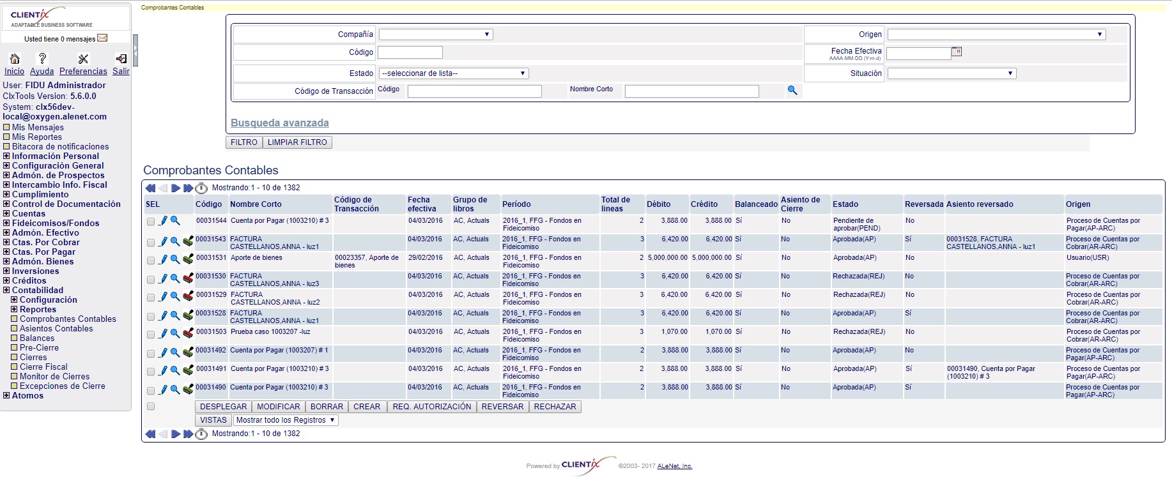Open the Compañía dropdown
The image size is (1172, 477).
436,34
